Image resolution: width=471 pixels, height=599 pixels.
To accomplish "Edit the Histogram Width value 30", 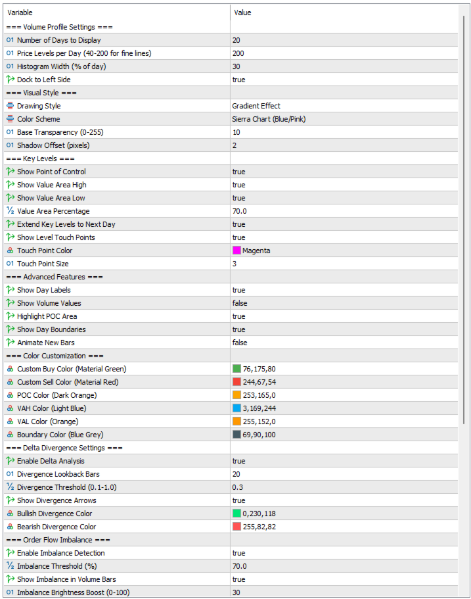I will pyautogui.click(x=236, y=66).
